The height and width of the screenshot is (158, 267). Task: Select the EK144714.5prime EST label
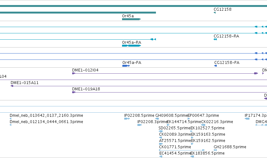point(184,122)
